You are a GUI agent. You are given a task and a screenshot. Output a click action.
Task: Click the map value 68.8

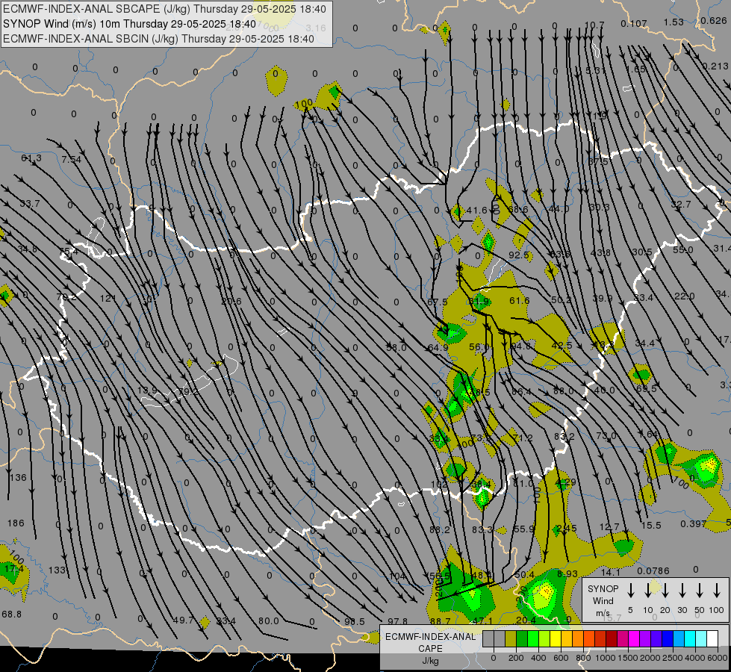[x=12, y=615]
